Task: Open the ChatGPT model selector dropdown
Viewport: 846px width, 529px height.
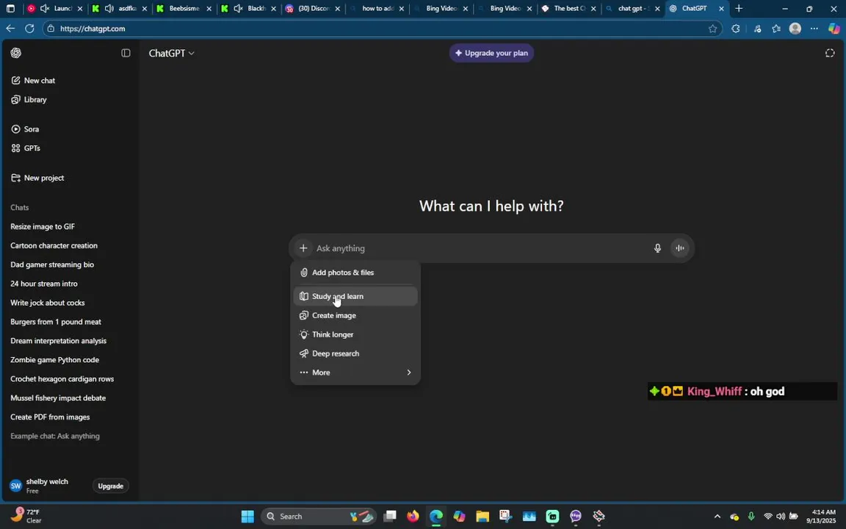Action: click(x=172, y=53)
